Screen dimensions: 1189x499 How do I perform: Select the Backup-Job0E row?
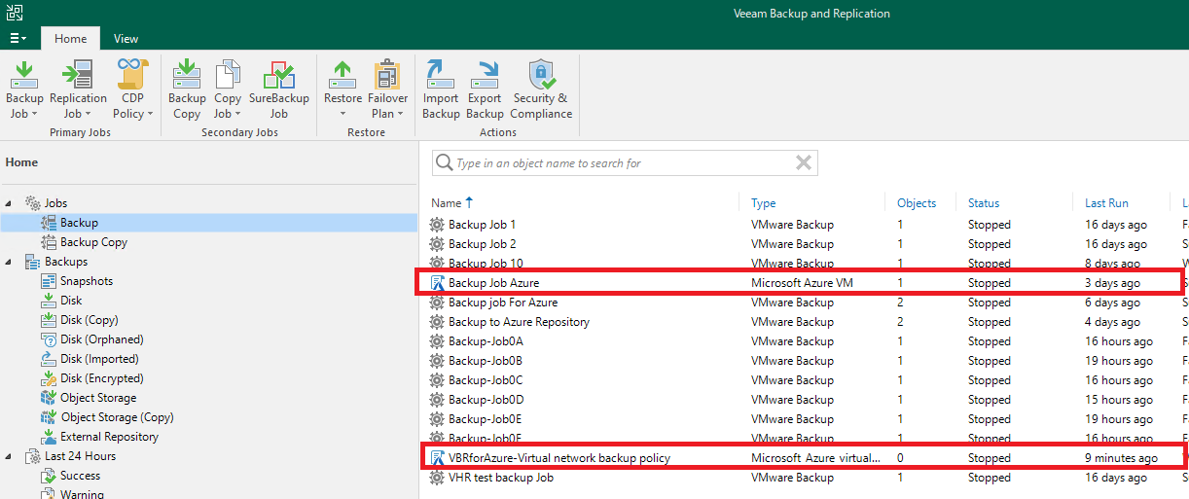tap(802, 419)
